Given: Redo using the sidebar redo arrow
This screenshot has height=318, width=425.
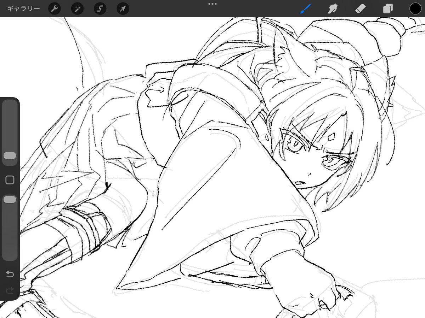Looking at the screenshot, I should click(x=10, y=290).
